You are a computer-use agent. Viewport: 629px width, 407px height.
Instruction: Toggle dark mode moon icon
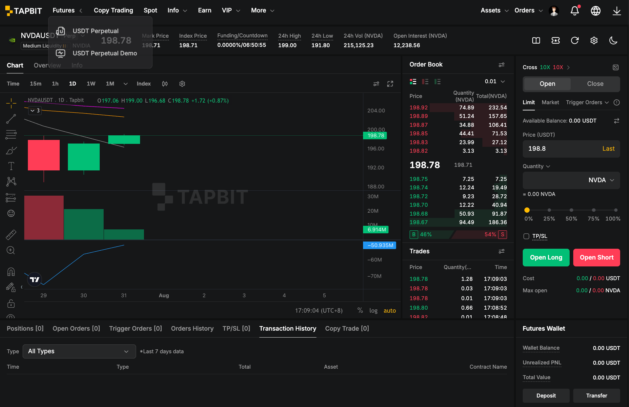pyautogui.click(x=613, y=40)
